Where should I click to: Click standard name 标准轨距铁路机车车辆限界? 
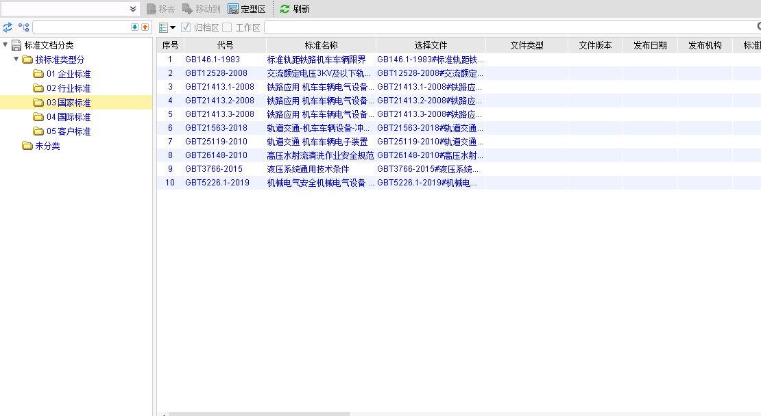(x=317, y=60)
